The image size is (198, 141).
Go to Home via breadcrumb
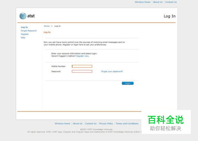pos(47,26)
